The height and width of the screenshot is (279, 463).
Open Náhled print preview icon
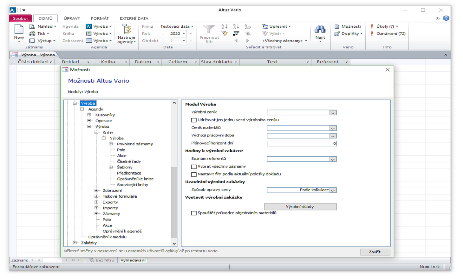click(32, 27)
